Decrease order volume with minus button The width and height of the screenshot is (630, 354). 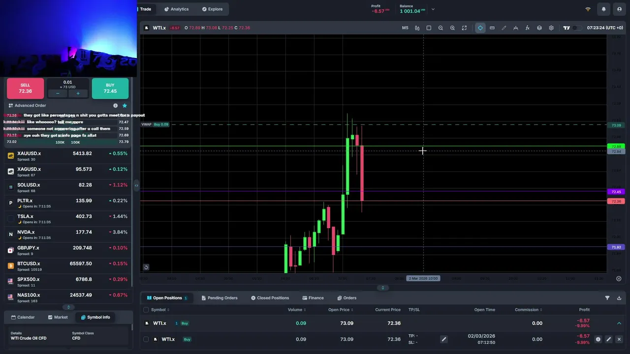[58, 93]
